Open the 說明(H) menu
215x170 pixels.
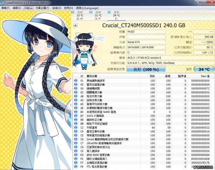coord(69,8)
